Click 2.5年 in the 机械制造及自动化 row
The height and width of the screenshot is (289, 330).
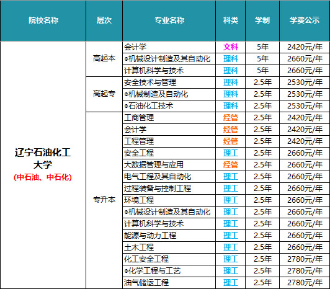click(x=262, y=94)
